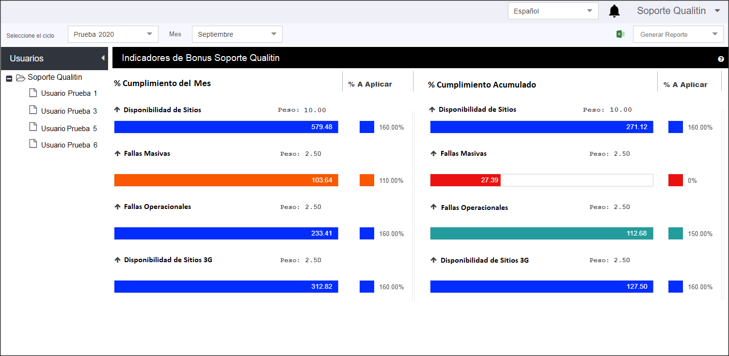This screenshot has height=356, width=729.
Task: Select Usuario Prueba 5 in tree
Action: tap(69, 128)
